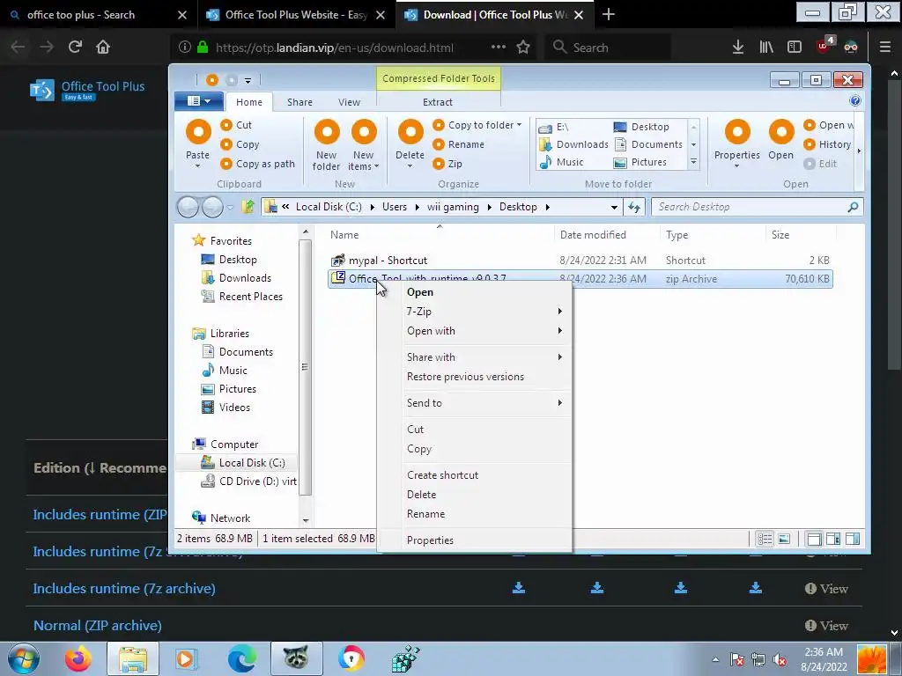Select Downloads in the Move to folder gallery
Viewport: 902px width, 676px height.
573,144
